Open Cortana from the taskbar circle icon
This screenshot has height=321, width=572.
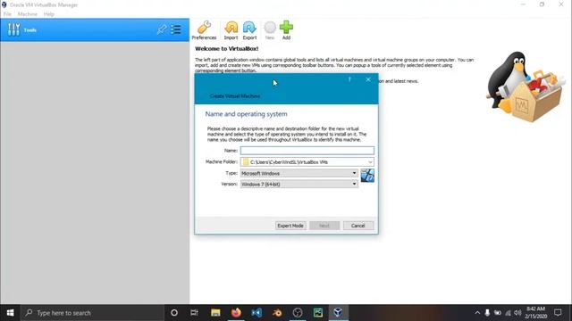[x=174, y=313]
